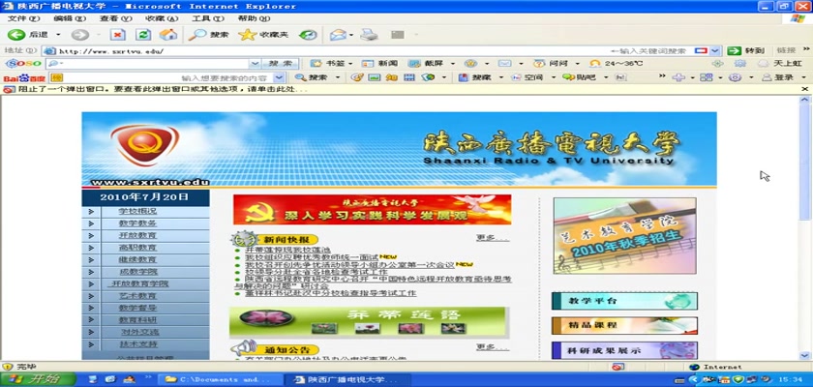The image size is (813, 387).
Task: Open the 教学平台 banner button
Action: point(624,301)
